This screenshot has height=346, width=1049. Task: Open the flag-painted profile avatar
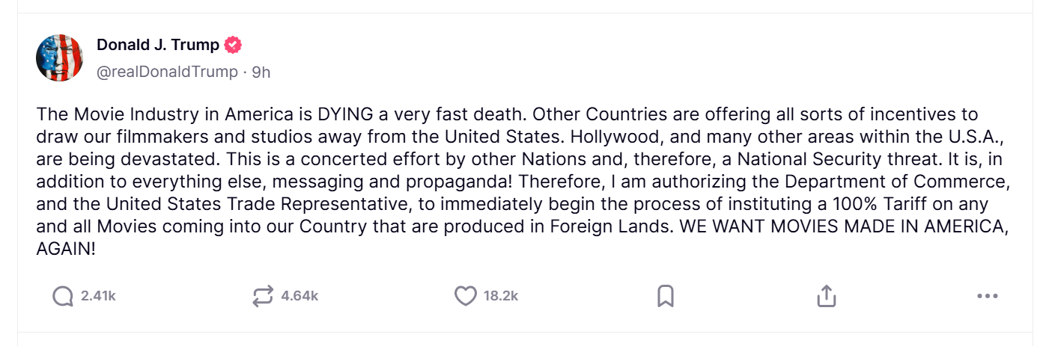click(59, 58)
